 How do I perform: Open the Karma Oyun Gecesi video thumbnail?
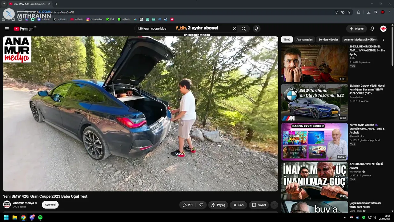(314, 142)
